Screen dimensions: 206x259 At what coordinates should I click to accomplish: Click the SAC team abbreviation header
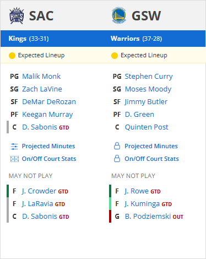tap(41, 16)
